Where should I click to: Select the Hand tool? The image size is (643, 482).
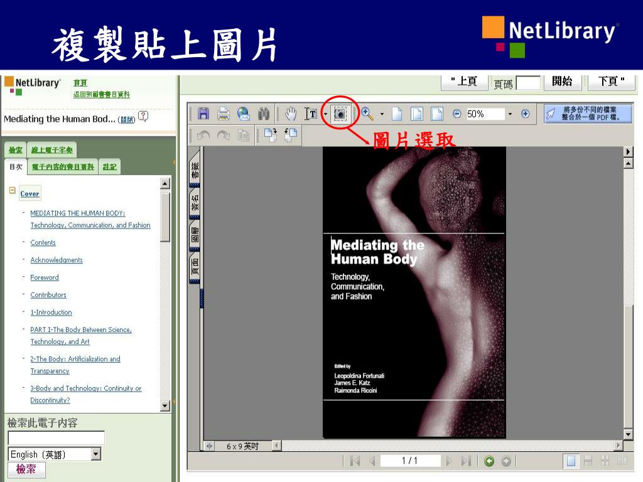click(291, 114)
